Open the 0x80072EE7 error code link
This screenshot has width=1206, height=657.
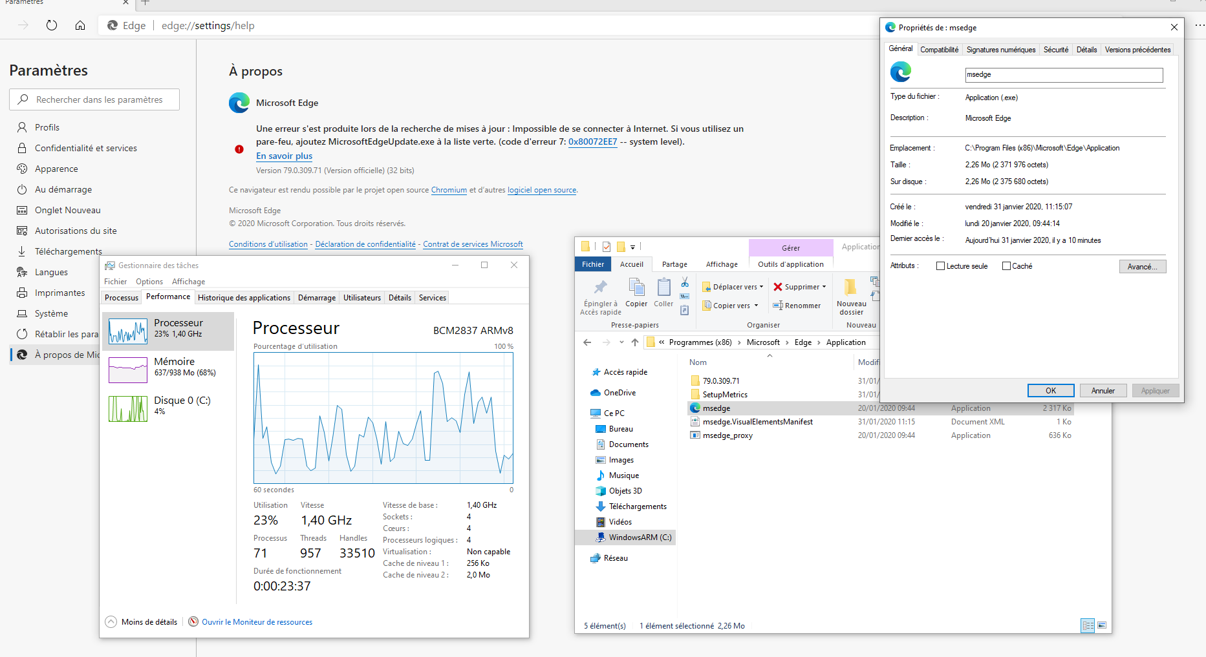[x=592, y=142]
